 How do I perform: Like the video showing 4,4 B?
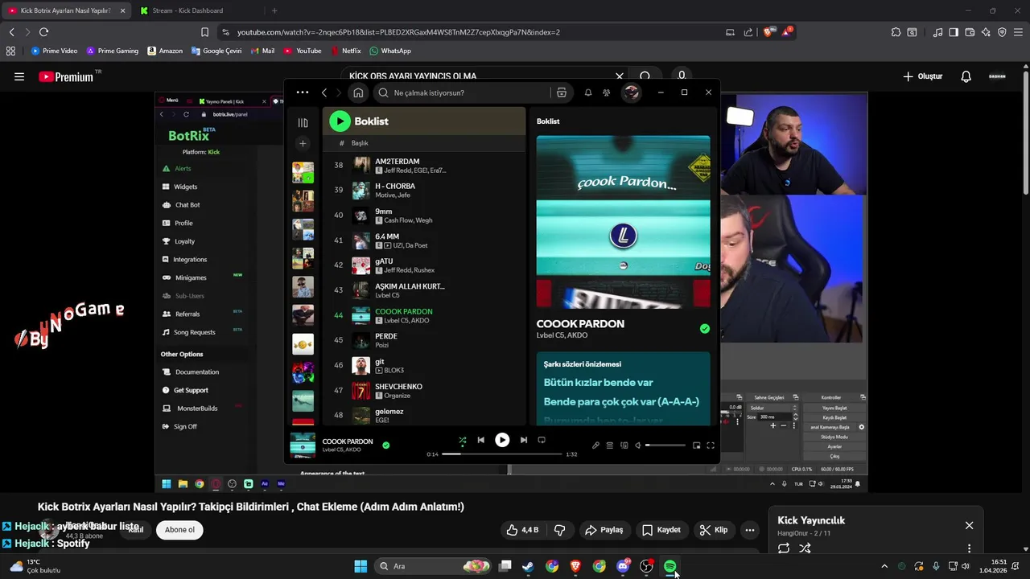click(x=522, y=530)
